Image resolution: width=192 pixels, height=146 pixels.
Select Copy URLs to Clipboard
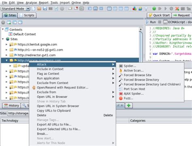(x=73, y=111)
